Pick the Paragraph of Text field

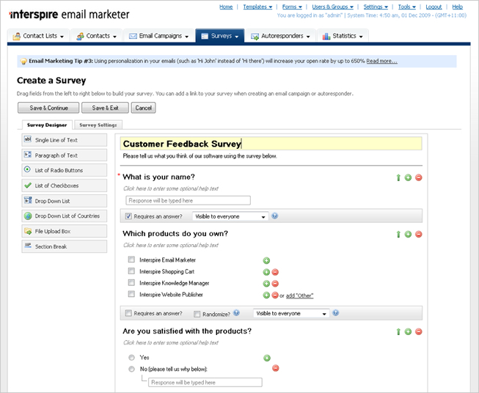tap(64, 155)
